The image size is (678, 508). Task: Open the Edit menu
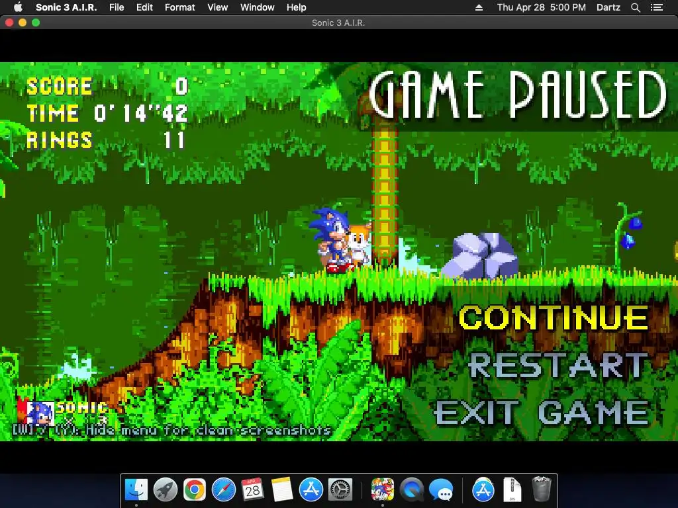click(x=144, y=7)
